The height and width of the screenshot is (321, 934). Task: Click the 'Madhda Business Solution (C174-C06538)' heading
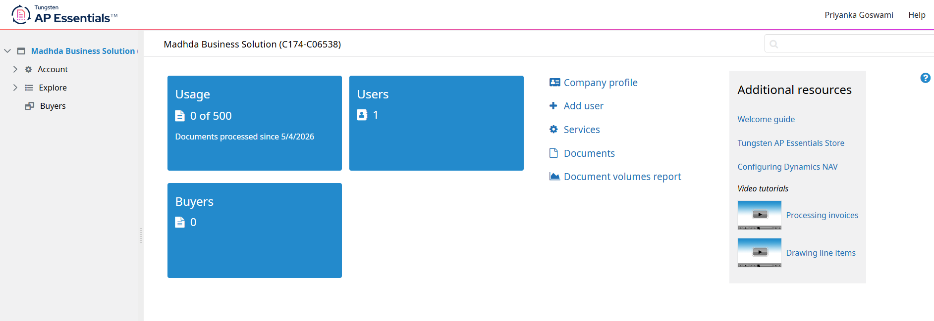(252, 44)
